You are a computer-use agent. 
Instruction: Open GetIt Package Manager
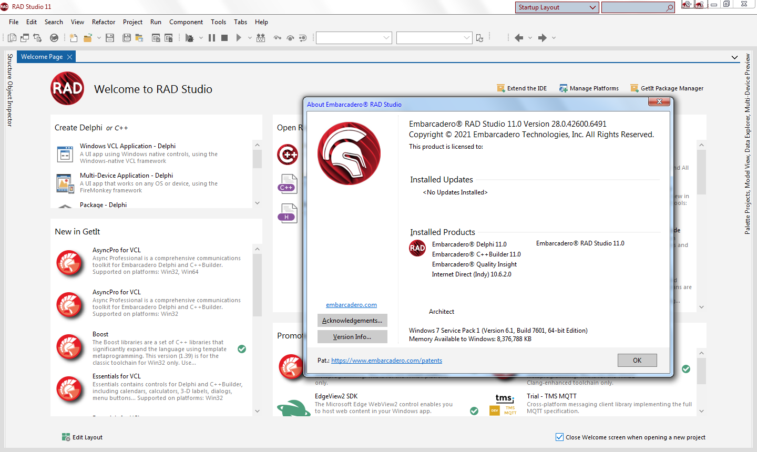(x=667, y=88)
